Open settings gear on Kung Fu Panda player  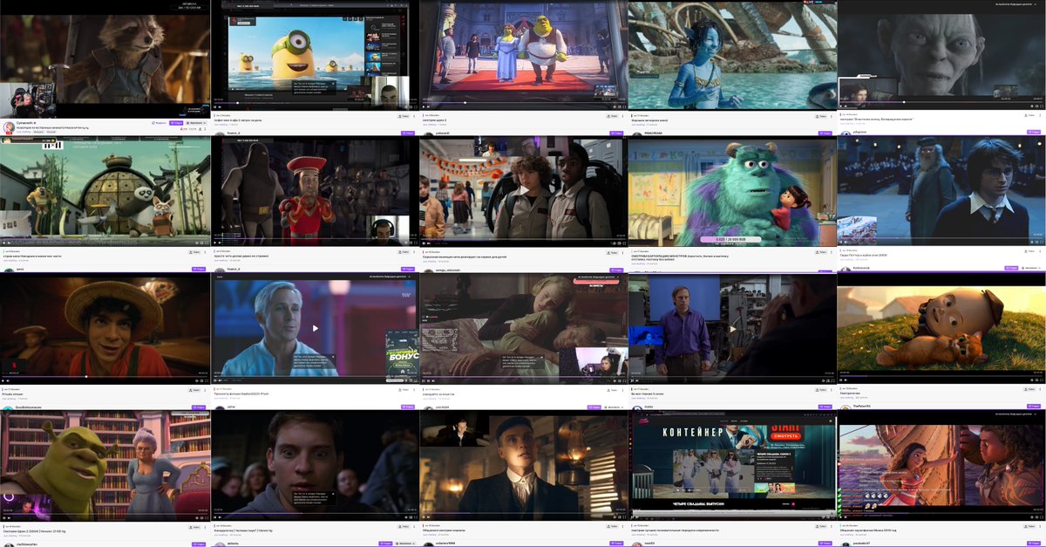click(197, 243)
